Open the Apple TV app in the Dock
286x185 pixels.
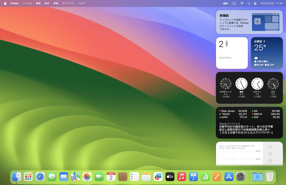[x=170, y=177]
